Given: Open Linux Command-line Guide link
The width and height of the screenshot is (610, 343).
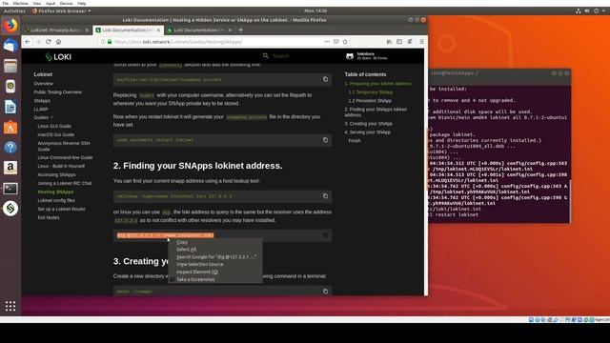Looking at the screenshot, I should 65,157.
